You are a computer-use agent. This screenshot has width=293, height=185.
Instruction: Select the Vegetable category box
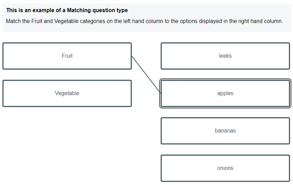click(x=67, y=93)
